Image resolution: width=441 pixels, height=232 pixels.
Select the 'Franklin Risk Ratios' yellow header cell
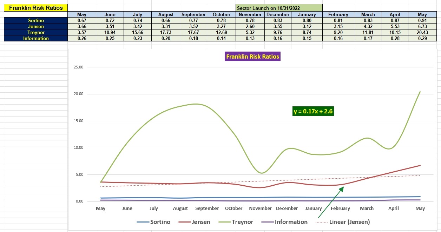click(x=36, y=8)
